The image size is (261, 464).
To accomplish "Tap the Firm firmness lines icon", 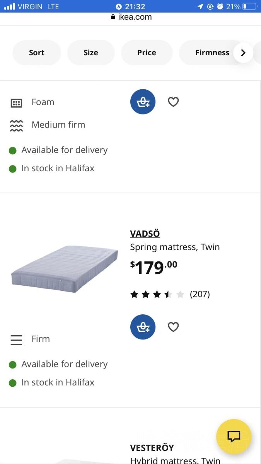I will [16, 339].
